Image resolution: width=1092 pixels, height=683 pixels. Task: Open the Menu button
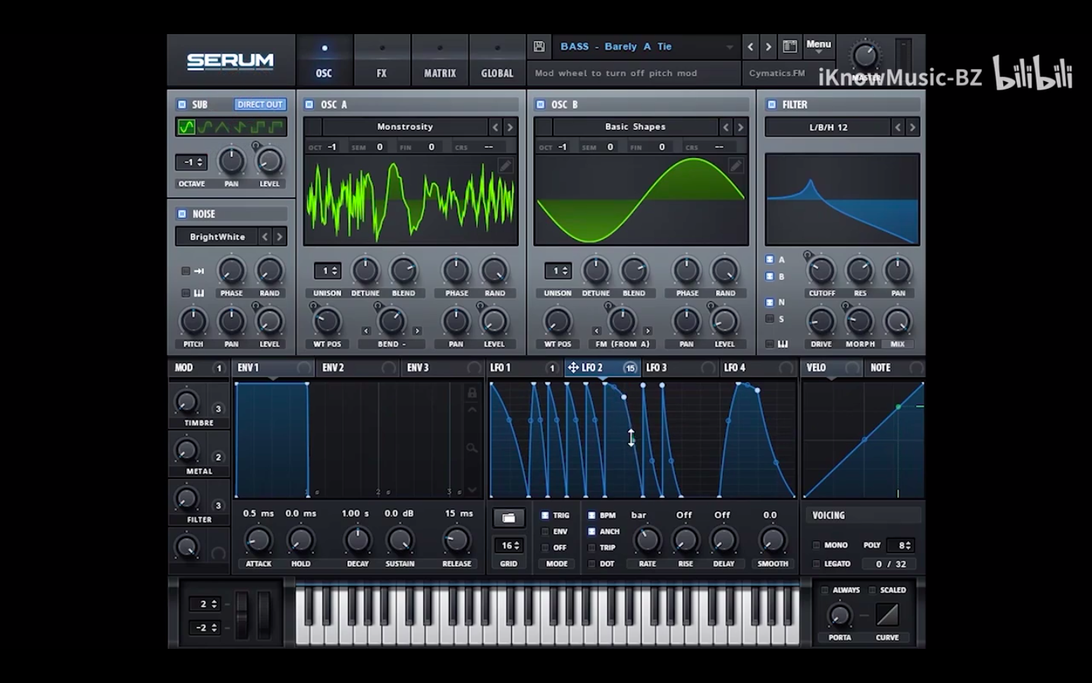point(818,46)
